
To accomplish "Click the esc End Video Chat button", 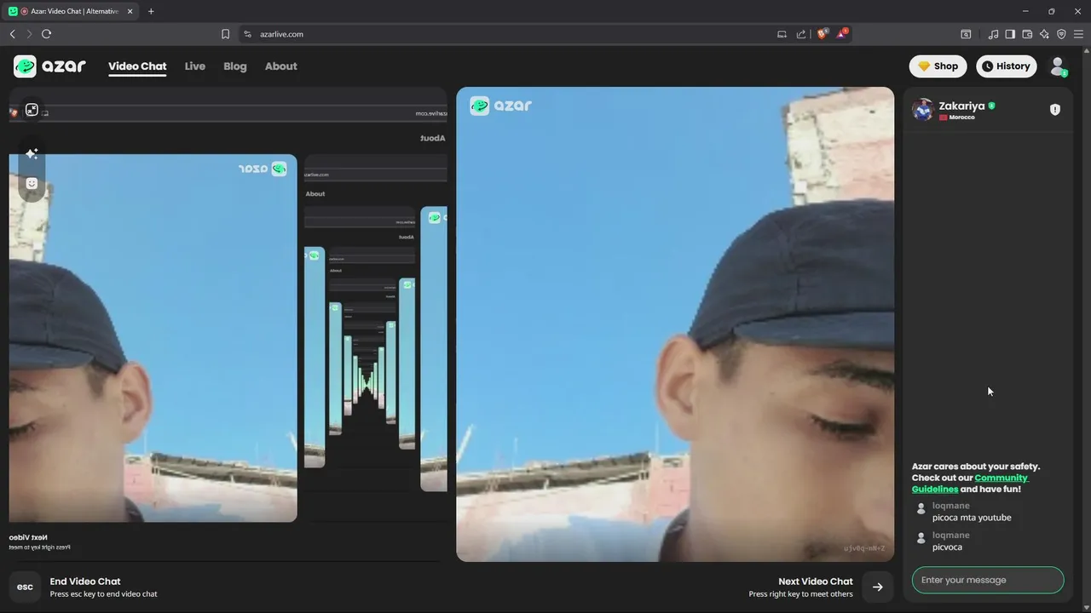I will coord(25,587).
